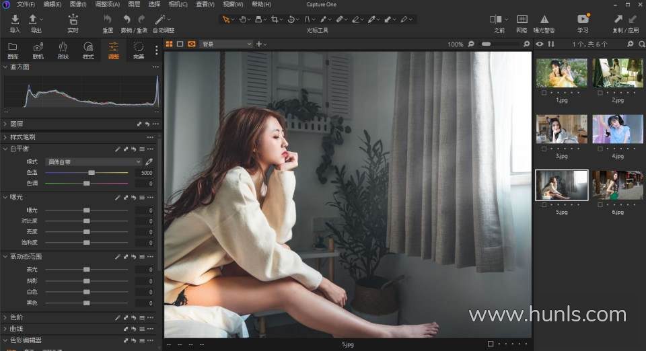Open the Help (帮助) menu
The width and height of the screenshot is (646, 351).
pyautogui.click(x=261, y=4)
